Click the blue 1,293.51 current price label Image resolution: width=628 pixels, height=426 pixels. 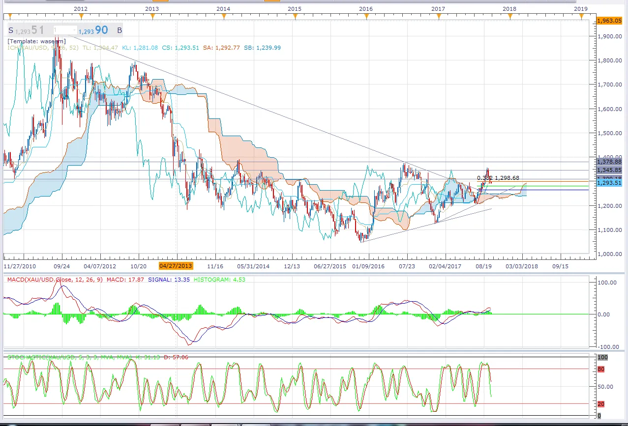[x=609, y=183]
